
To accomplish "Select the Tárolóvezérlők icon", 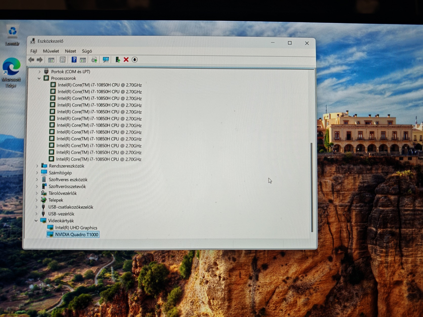I will pos(44,193).
